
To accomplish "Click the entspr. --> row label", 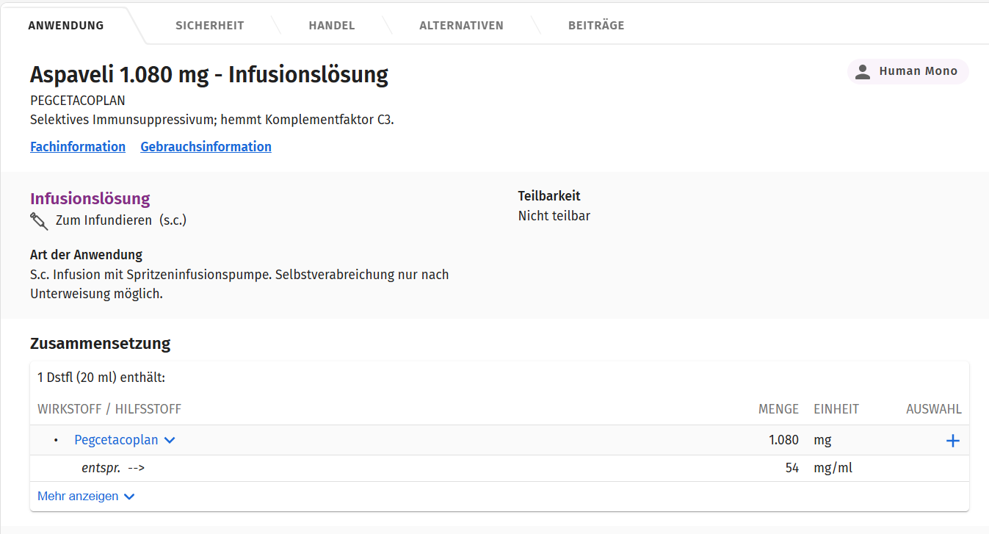I will tap(113, 468).
